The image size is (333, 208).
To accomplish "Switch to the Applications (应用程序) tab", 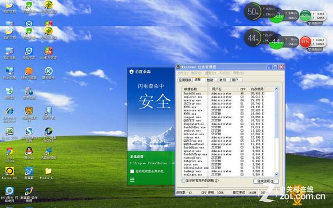I will pyautogui.click(x=185, y=80).
